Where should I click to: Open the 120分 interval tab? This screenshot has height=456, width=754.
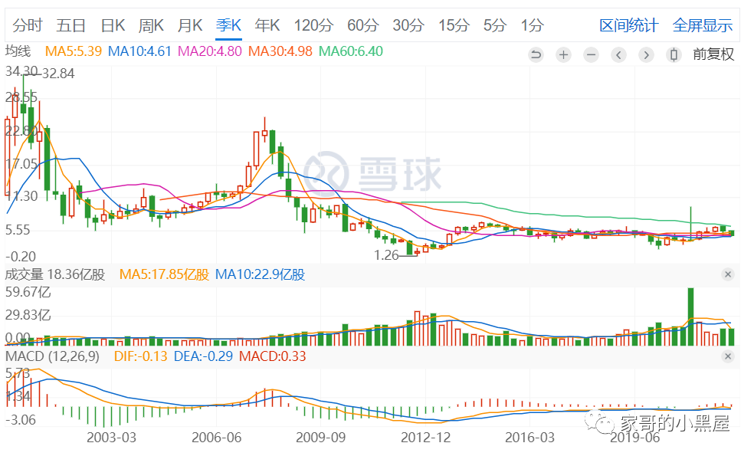313,25
